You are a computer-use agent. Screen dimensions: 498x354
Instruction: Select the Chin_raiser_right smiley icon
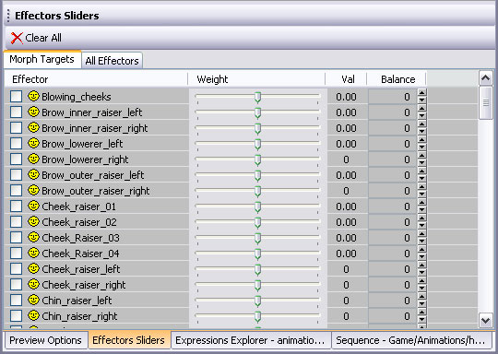tap(33, 315)
